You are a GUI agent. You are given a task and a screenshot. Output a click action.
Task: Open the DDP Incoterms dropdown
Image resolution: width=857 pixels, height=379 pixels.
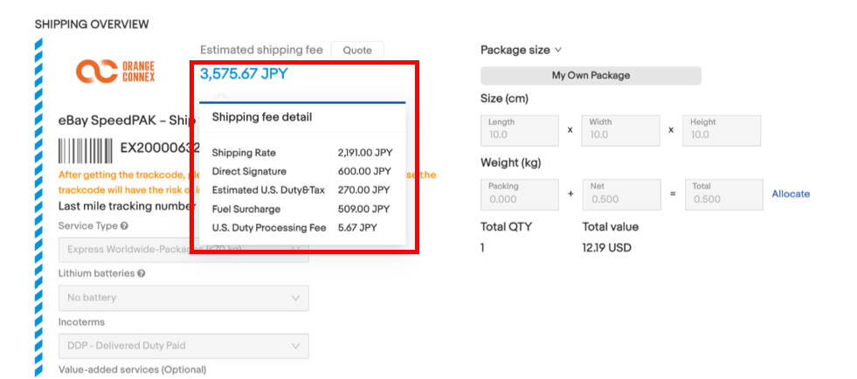[x=183, y=346]
